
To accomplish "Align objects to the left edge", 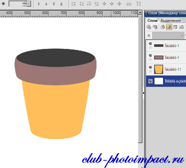I will click(74, 4).
